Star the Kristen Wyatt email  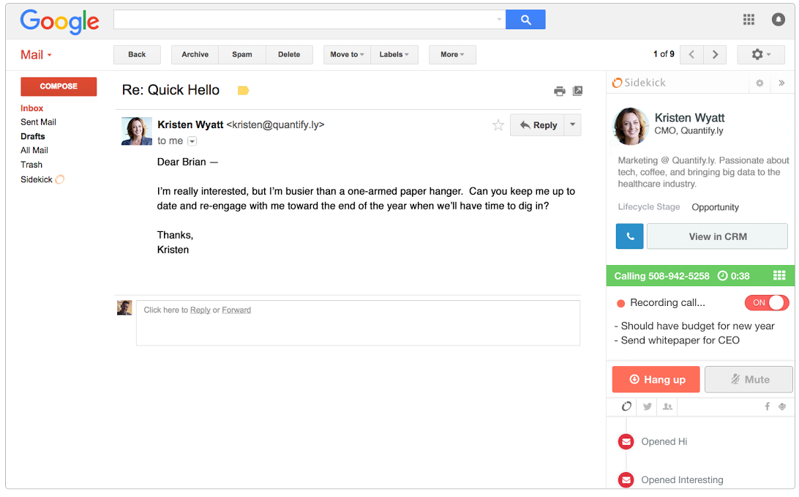coord(498,125)
